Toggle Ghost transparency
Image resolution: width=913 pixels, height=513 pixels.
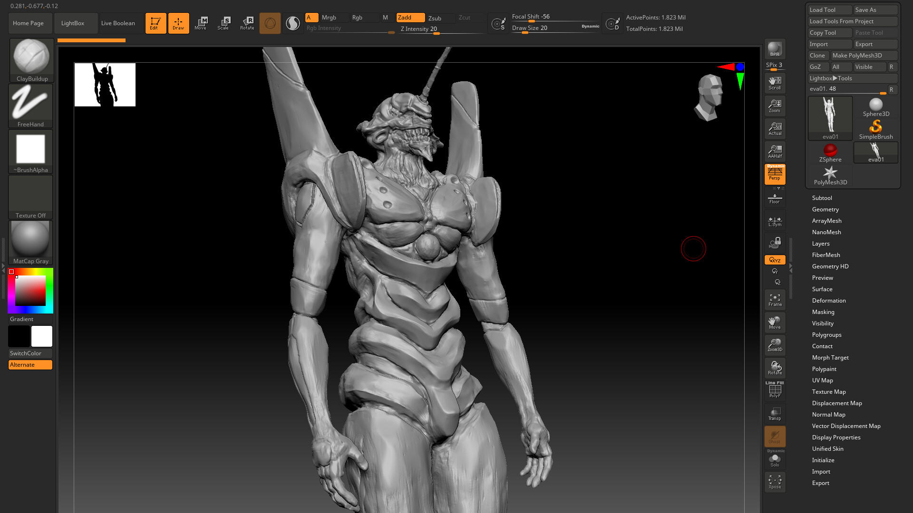click(x=775, y=437)
